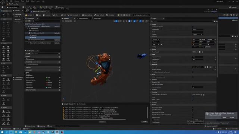Start play with the green Play icon
Image resolution: width=239 pixels, height=134 pixels.
(x=119, y=15)
